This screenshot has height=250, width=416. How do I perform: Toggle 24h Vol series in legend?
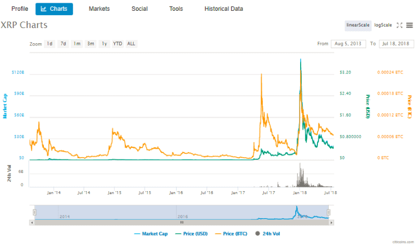268,234
